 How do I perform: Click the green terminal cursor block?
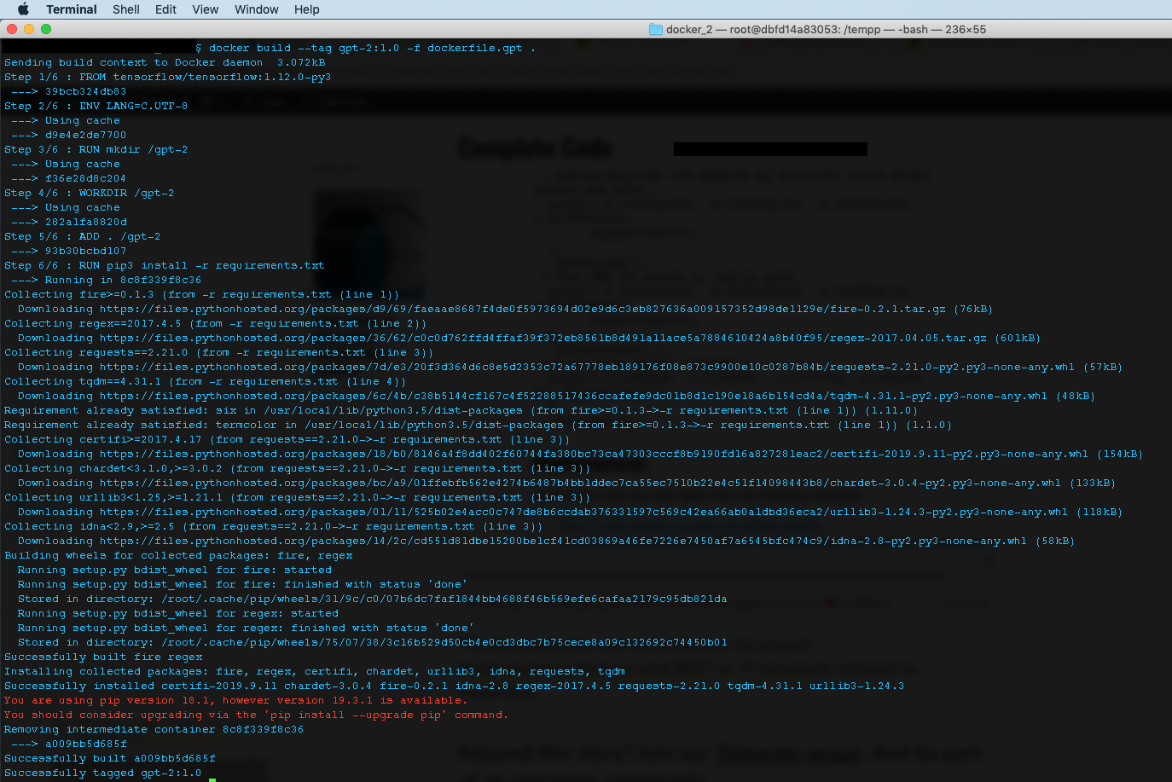coord(212,779)
